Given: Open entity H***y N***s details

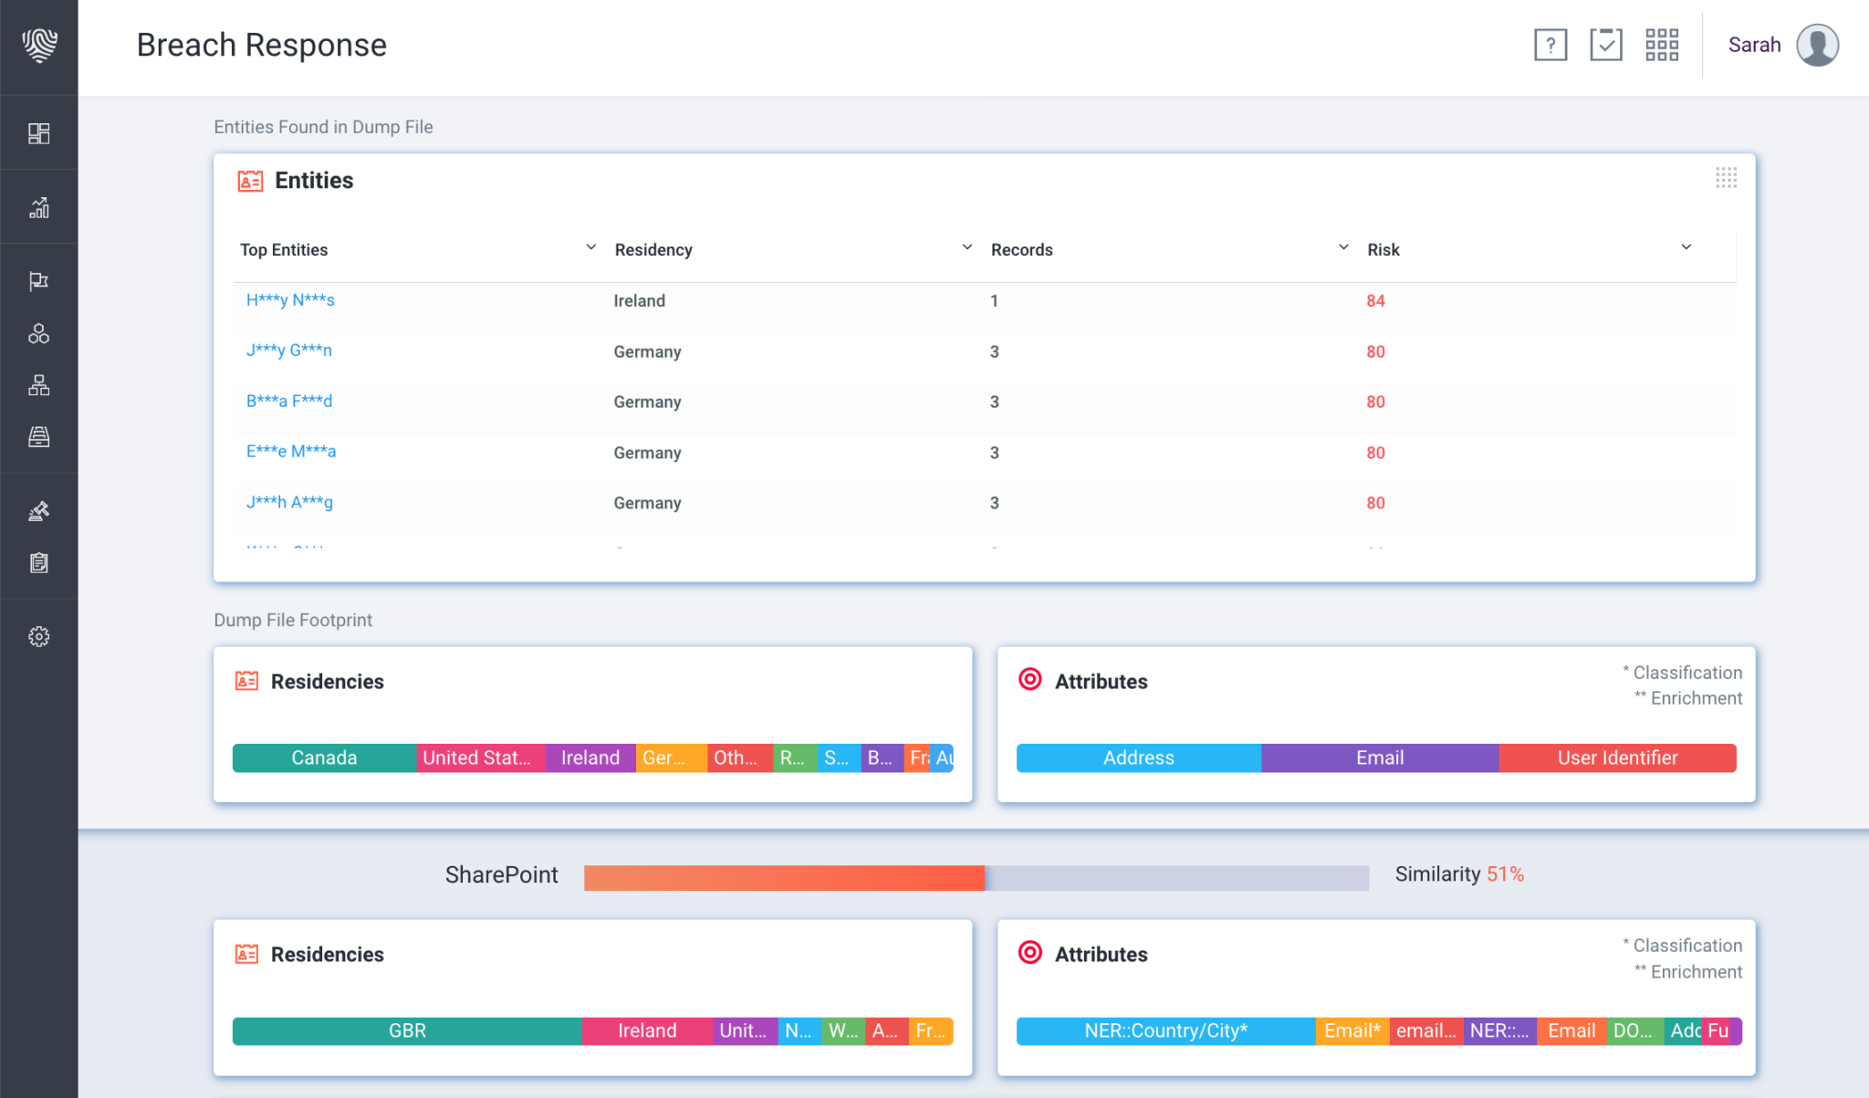Looking at the screenshot, I should 290,299.
